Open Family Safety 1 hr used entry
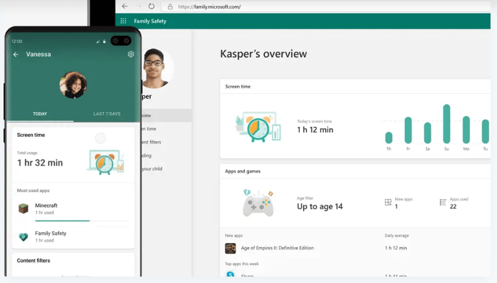 (73, 237)
